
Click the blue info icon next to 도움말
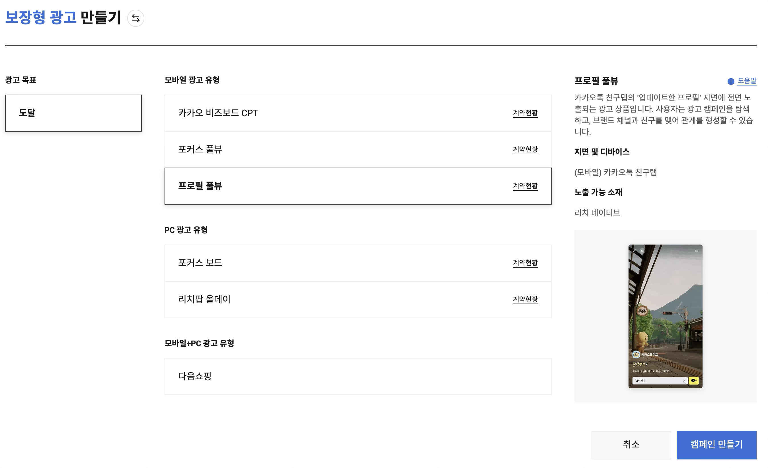[x=731, y=82]
